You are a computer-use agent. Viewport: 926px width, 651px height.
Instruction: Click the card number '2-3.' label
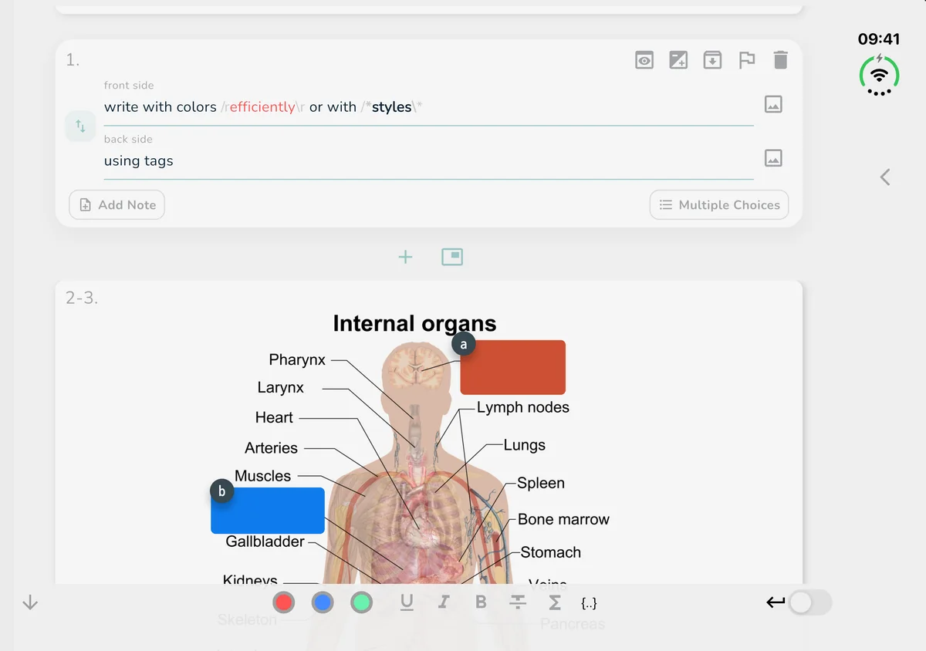click(82, 298)
